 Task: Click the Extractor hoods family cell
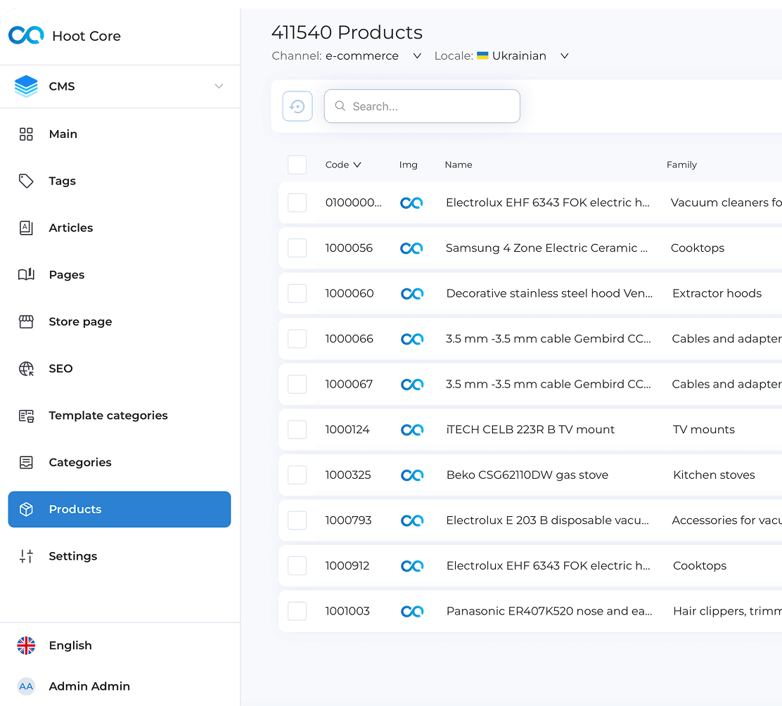(717, 293)
